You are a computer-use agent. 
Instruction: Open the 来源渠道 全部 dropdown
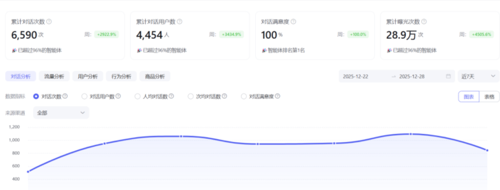pyautogui.click(x=61, y=113)
